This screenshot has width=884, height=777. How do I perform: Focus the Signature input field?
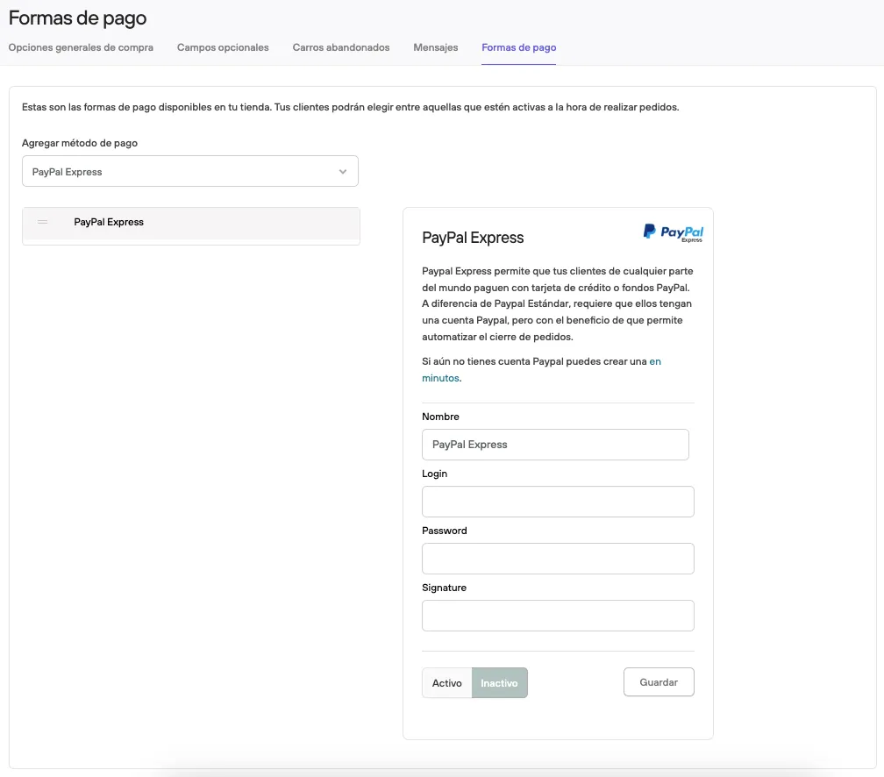click(x=558, y=616)
